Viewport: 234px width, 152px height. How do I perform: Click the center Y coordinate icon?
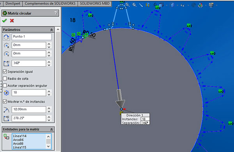pos(6,54)
